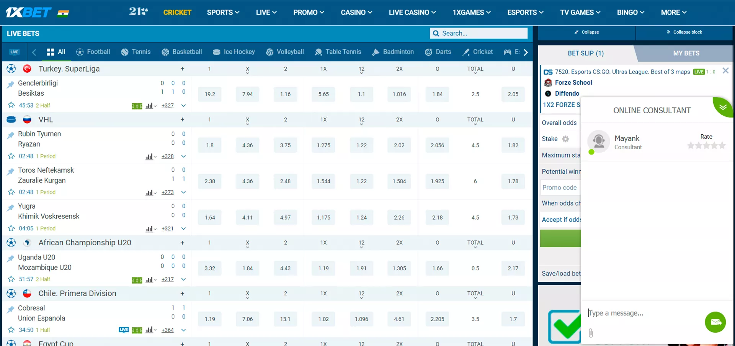Send the chat message with green button

point(715,322)
